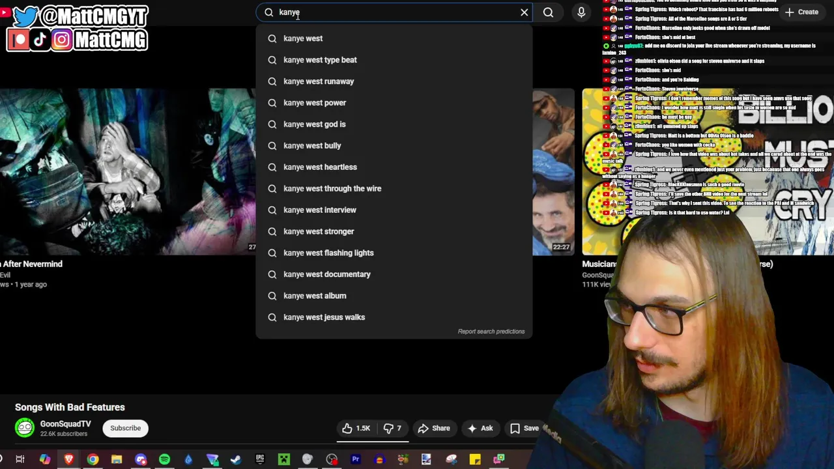Launch Steam from the taskbar

pyautogui.click(x=236, y=459)
